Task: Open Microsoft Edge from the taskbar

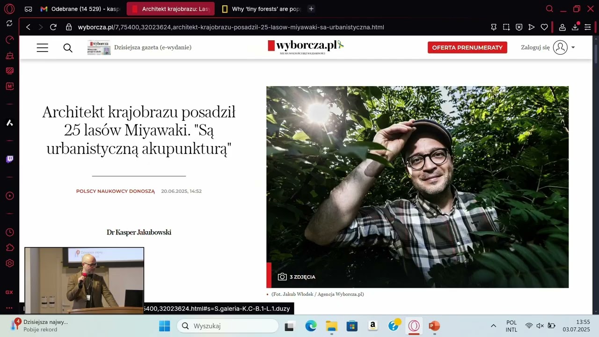Action: click(311, 326)
